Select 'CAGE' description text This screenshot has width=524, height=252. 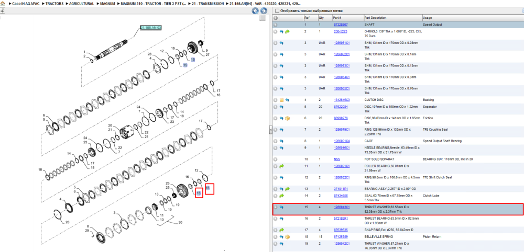click(x=368, y=141)
